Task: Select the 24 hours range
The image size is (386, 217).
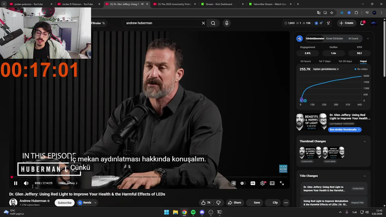Action: 305,61
